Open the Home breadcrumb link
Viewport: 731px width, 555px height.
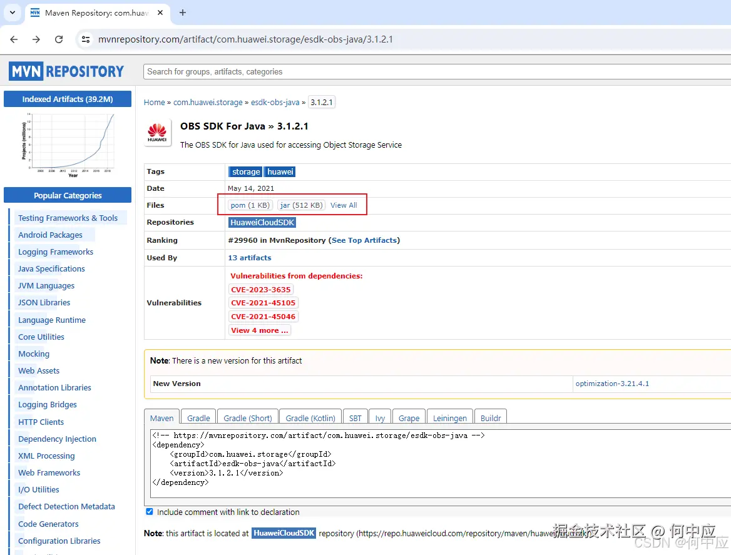pos(155,102)
